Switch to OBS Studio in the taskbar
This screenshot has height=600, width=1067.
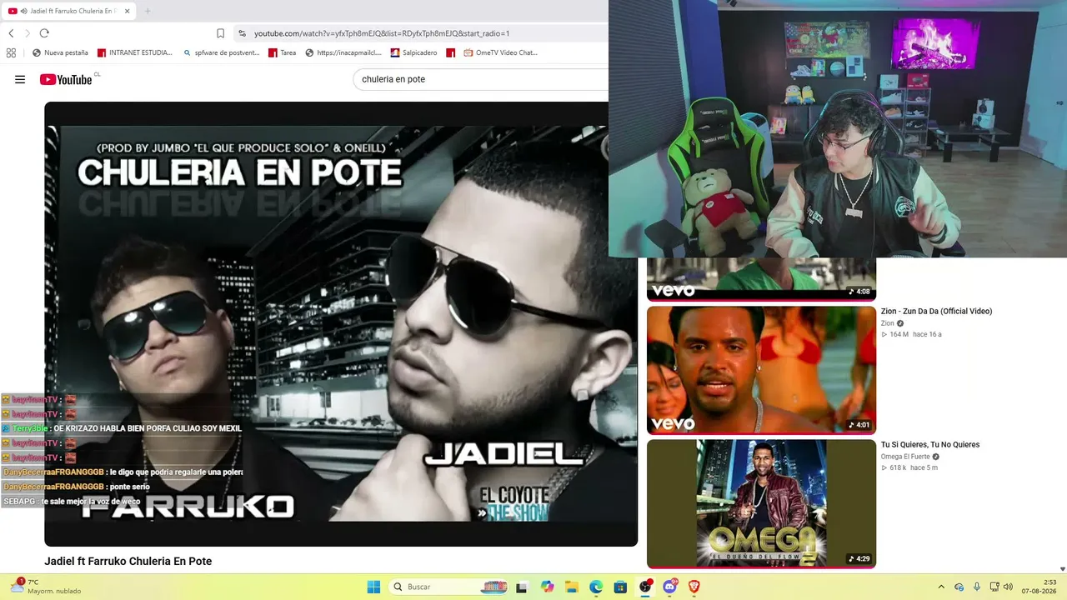(645, 587)
